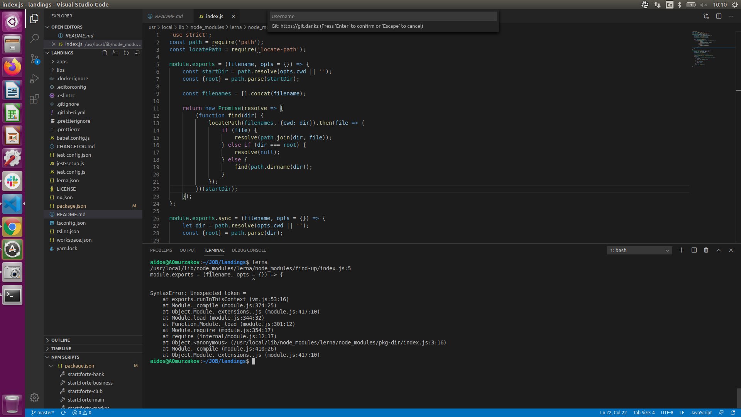Click the Username input field

click(382, 16)
